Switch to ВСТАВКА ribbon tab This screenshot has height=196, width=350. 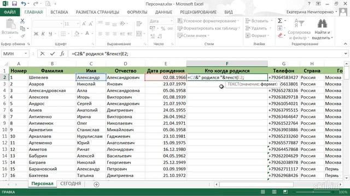coord(59,12)
